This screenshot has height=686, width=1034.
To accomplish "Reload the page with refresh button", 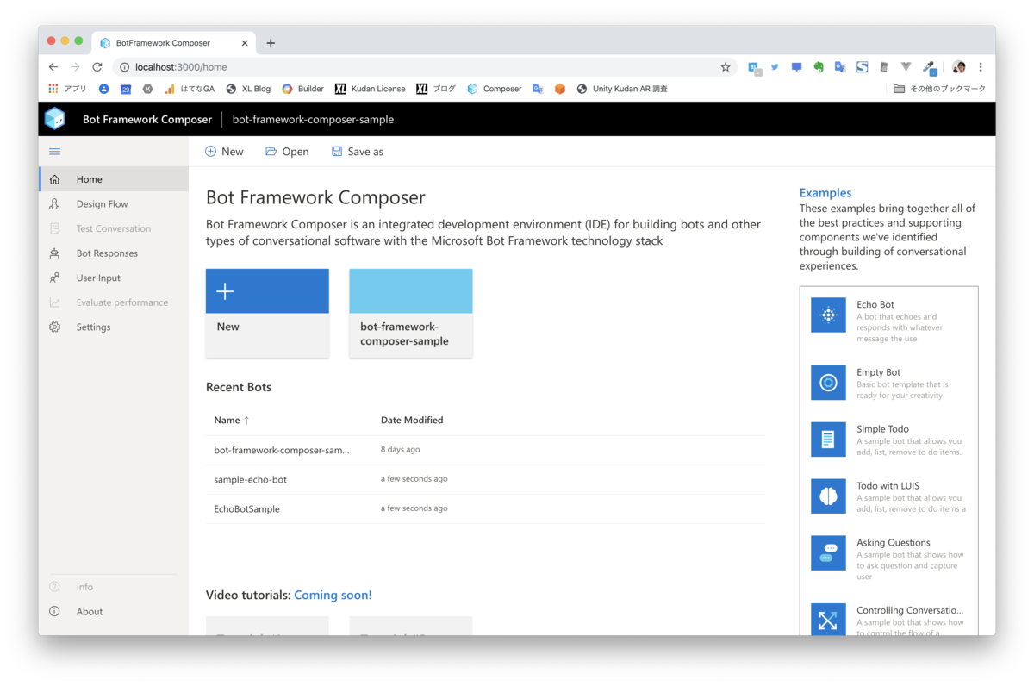I will pyautogui.click(x=97, y=67).
